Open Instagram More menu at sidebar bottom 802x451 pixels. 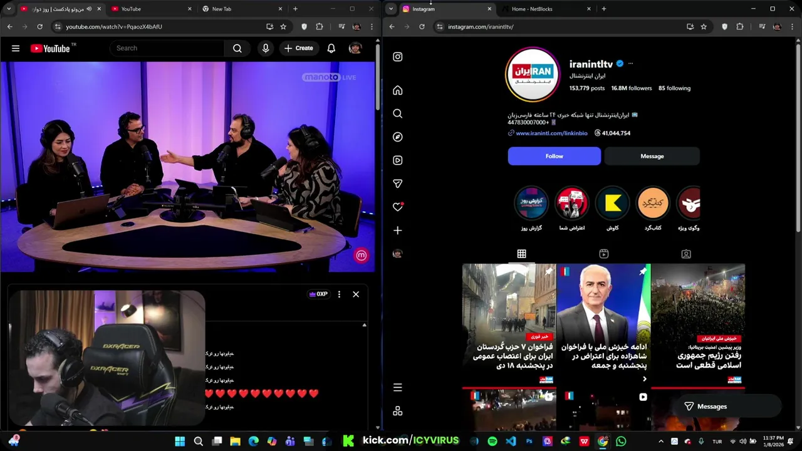pos(397,388)
